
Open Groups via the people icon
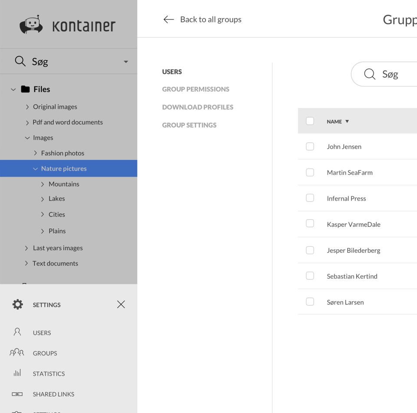tap(17, 353)
